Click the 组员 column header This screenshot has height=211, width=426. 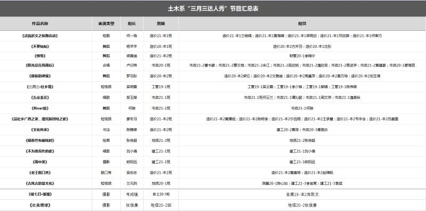(x=302, y=23)
